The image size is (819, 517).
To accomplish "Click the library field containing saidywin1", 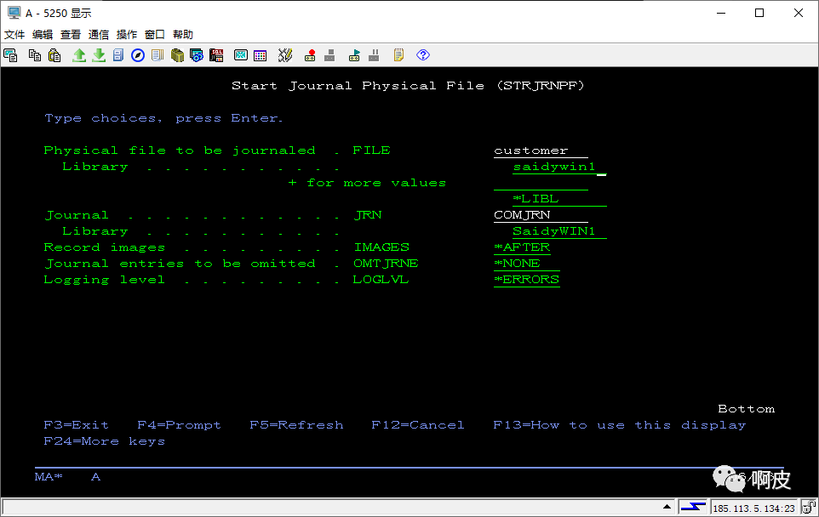I will tap(559, 167).
